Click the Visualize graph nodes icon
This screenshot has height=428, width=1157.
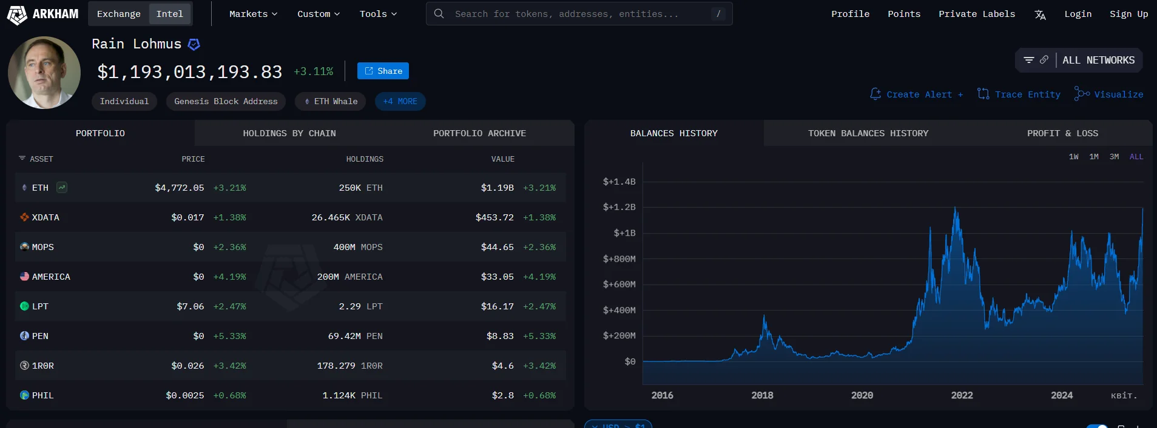point(1082,94)
